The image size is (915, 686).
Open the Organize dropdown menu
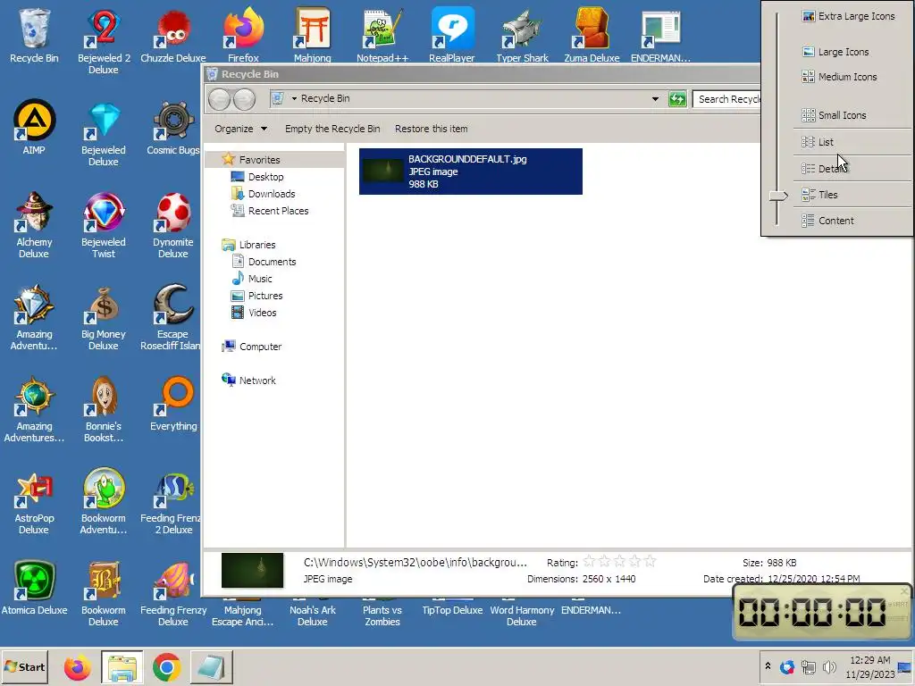(240, 129)
